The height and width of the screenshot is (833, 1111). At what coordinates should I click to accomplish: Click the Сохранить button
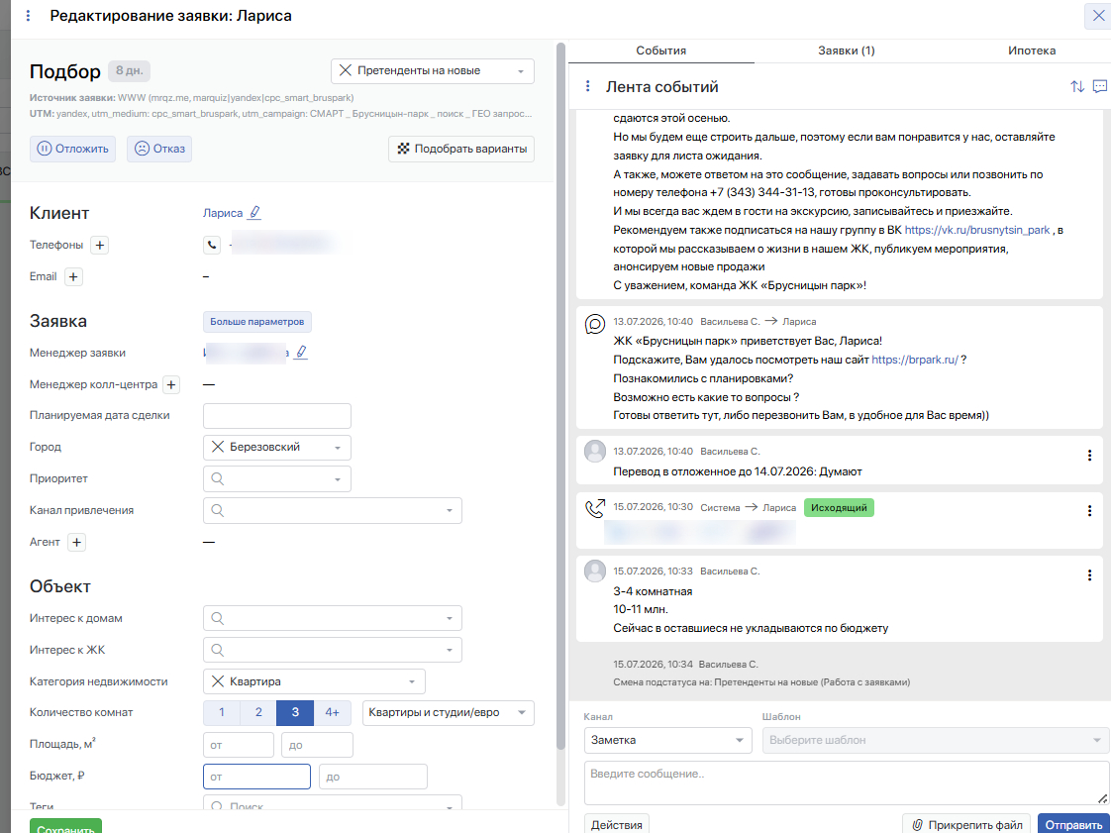tap(66, 827)
